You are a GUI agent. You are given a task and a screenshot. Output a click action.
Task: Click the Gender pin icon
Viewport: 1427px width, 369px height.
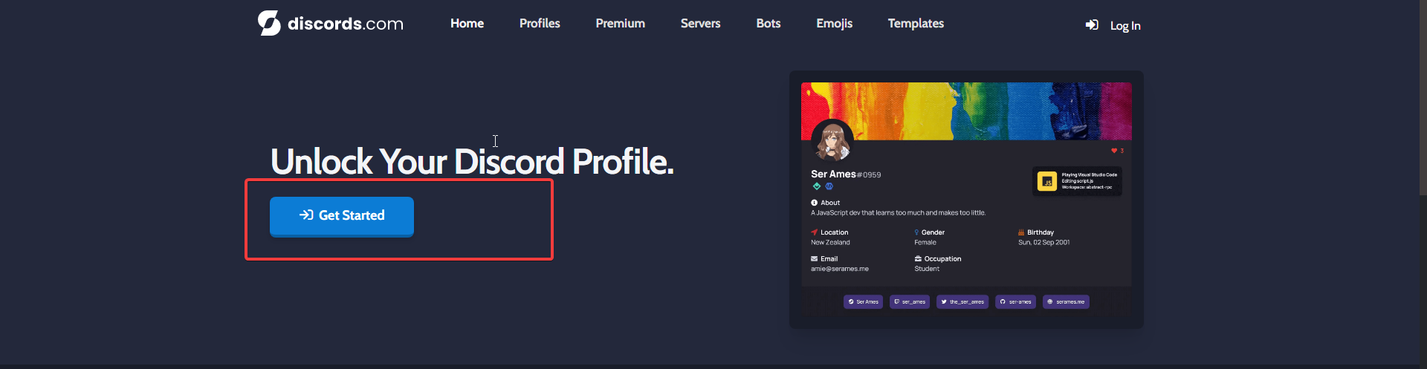point(916,232)
